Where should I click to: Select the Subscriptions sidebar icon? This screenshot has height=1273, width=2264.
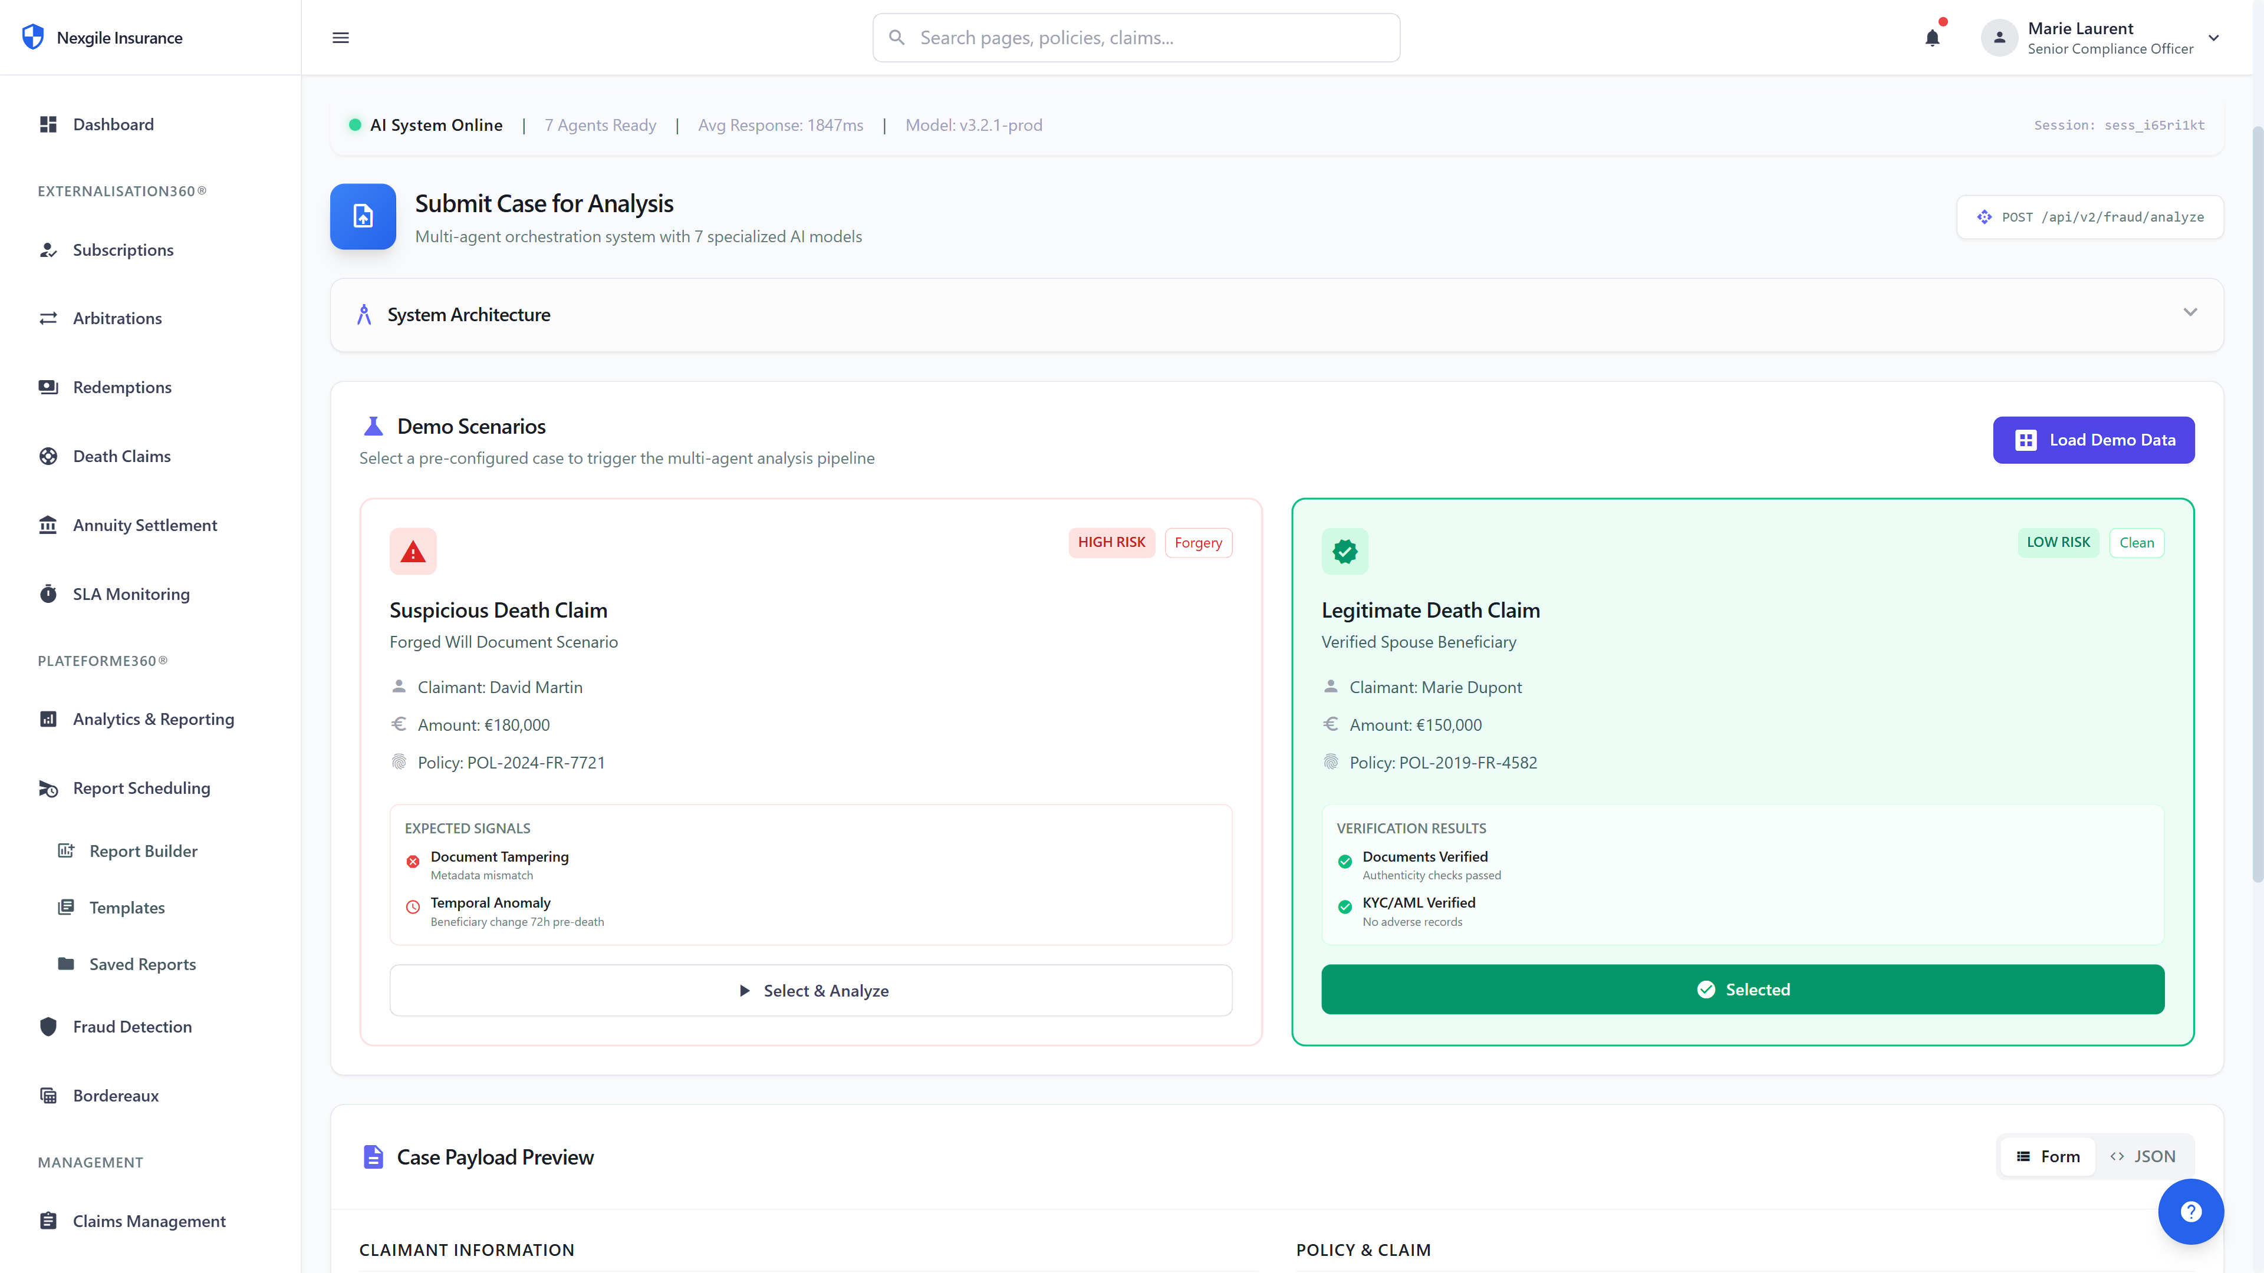[48, 249]
